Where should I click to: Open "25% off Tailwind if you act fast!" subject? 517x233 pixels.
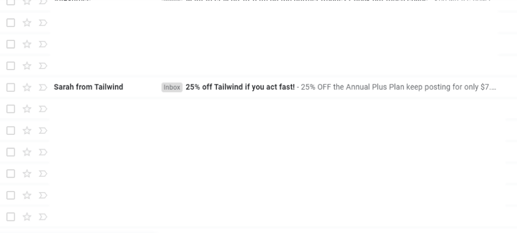(240, 87)
